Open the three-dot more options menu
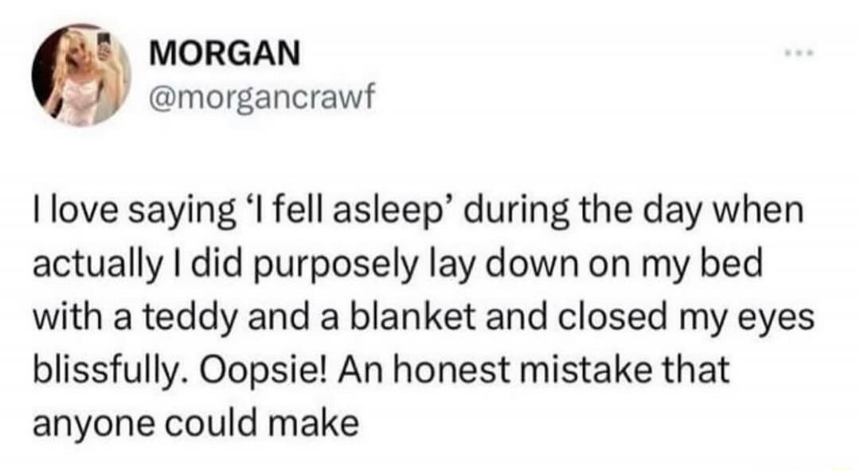860x470 pixels. [801, 54]
